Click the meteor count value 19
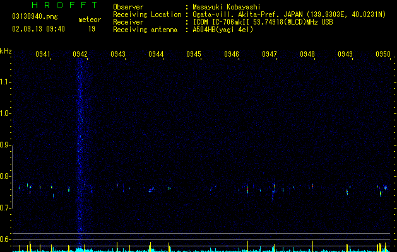The width and height of the screenshot is (397, 252). (92, 29)
